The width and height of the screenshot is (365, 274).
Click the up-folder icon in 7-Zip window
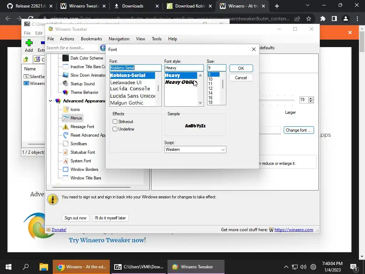coord(26,60)
